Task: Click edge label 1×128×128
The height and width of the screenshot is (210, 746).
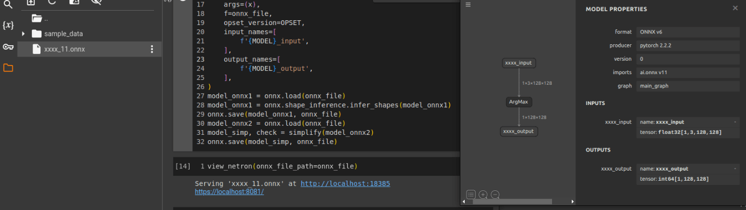Action: pyautogui.click(x=534, y=117)
